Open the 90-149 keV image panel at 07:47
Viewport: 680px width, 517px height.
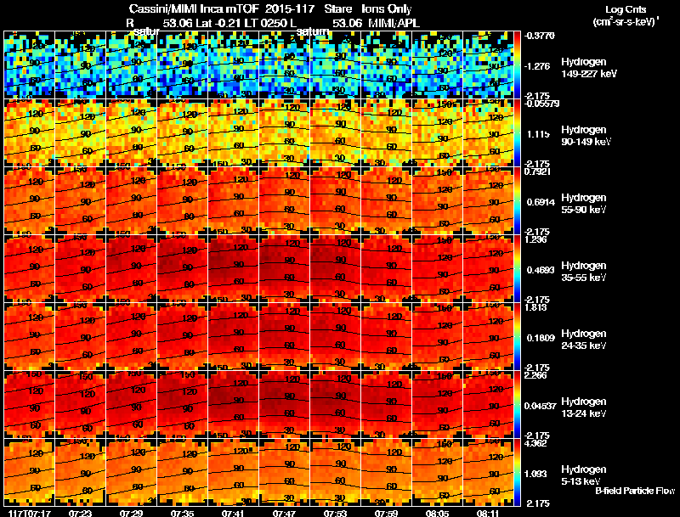284,132
